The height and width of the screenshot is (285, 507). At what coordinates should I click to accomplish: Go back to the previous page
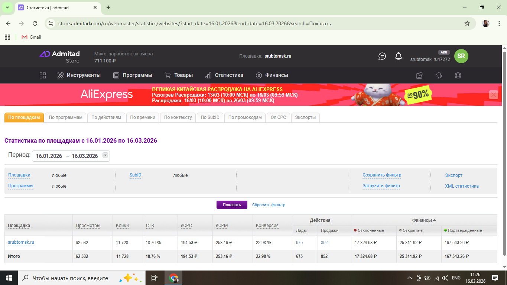click(x=8, y=23)
